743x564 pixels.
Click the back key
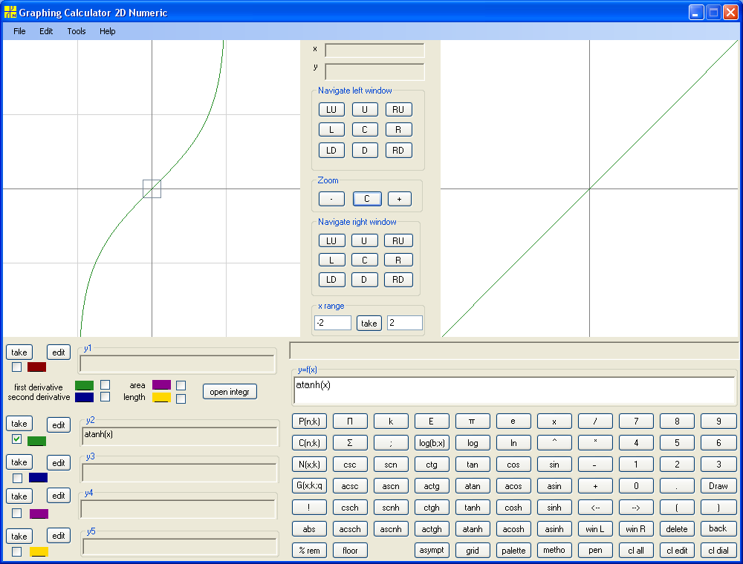click(718, 529)
